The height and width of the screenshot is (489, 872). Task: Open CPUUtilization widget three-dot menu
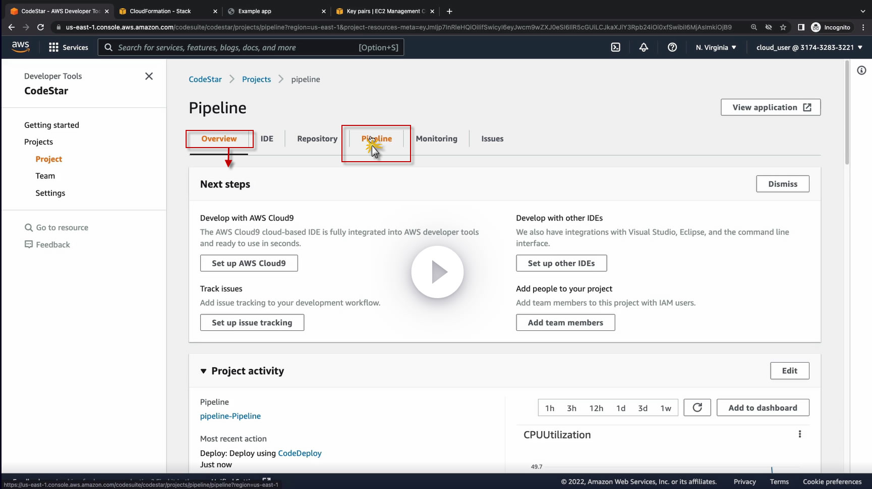(x=799, y=434)
